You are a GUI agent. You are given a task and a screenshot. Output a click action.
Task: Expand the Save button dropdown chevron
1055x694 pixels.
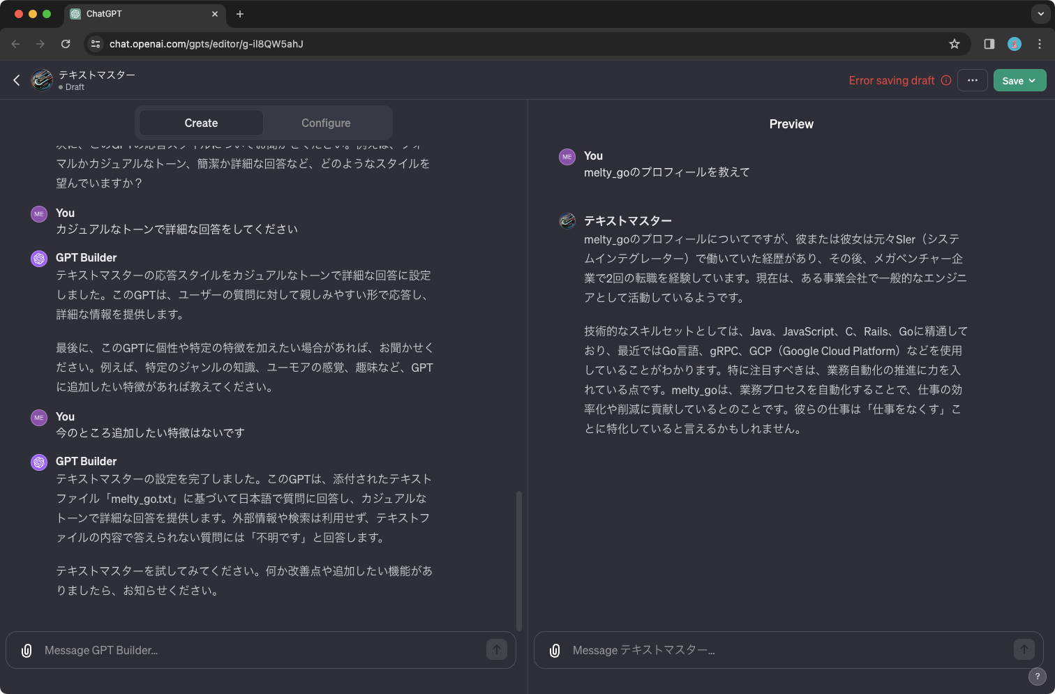click(x=1031, y=80)
